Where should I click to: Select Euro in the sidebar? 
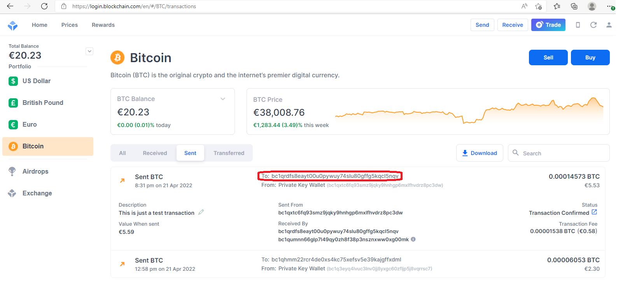[x=30, y=125]
